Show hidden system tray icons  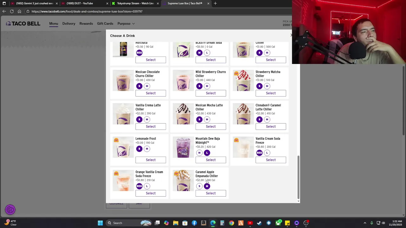pyautogui.click(x=365, y=223)
